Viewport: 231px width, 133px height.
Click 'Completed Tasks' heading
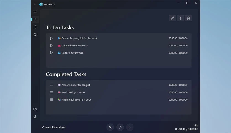[66, 74]
